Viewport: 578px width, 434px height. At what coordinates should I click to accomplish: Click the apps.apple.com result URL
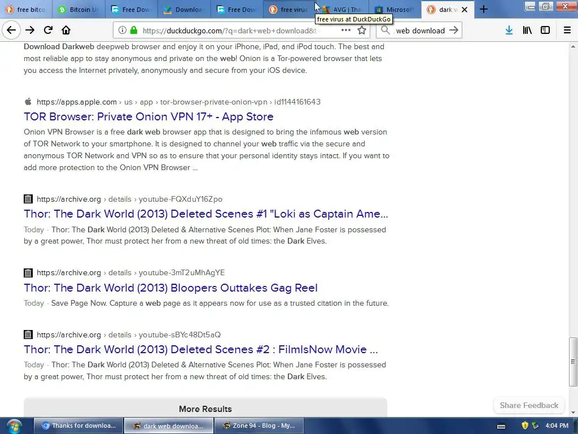pos(178,102)
